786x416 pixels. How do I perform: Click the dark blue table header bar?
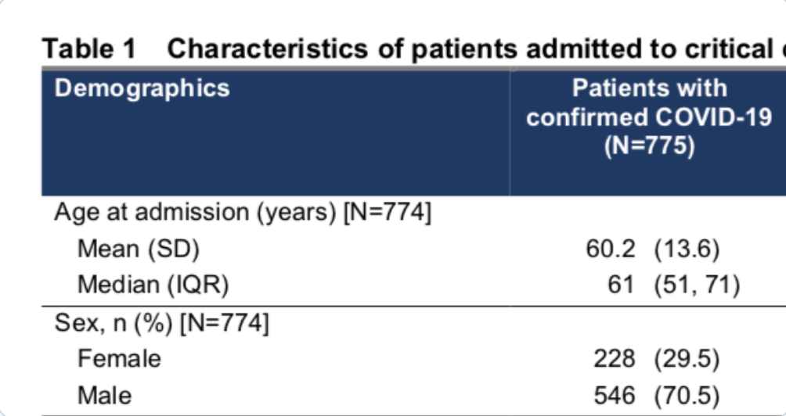313,156
